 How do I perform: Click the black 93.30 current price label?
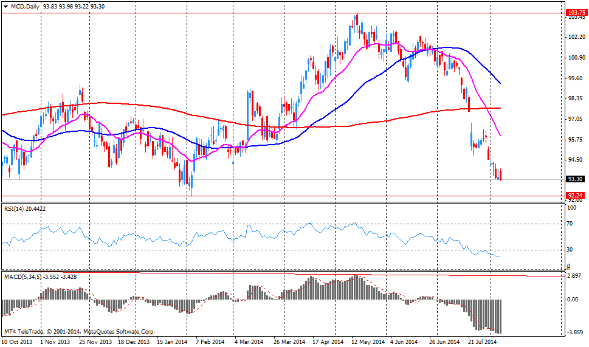point(574,179)
